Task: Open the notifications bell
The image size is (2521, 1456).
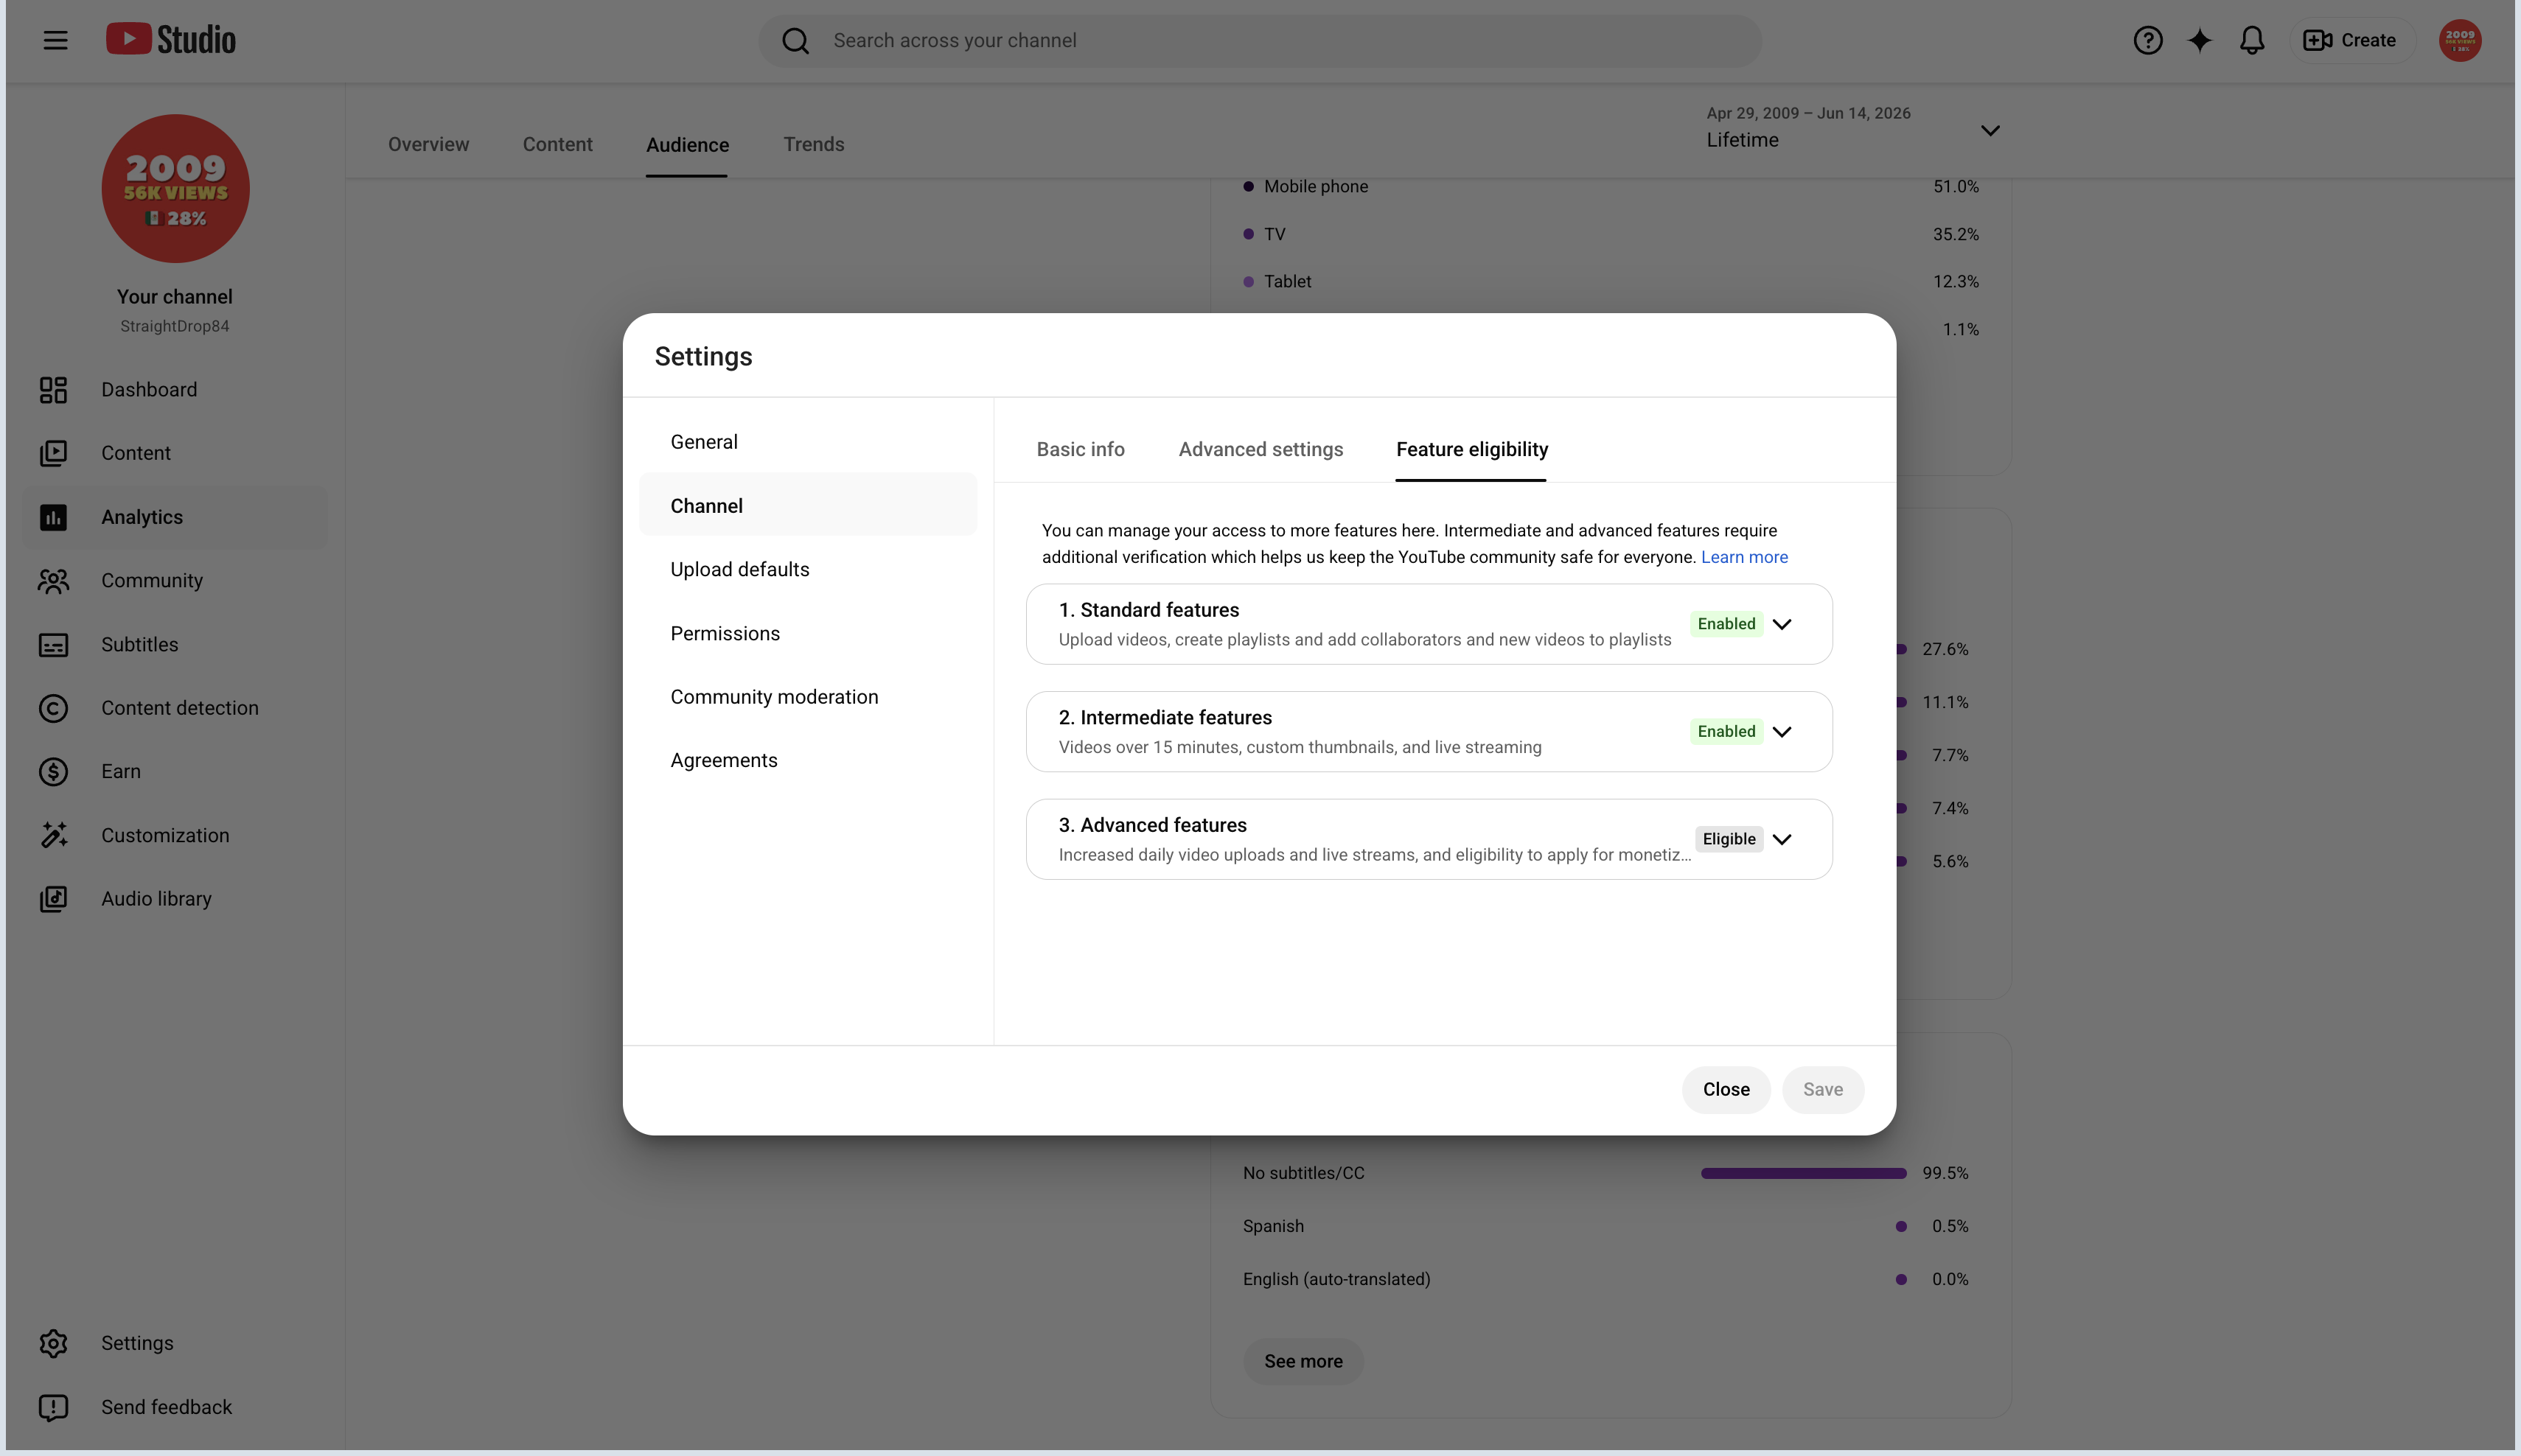Action: click(x=2251, y=40)
